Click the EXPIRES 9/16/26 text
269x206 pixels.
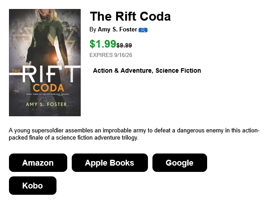click(111, 55)
